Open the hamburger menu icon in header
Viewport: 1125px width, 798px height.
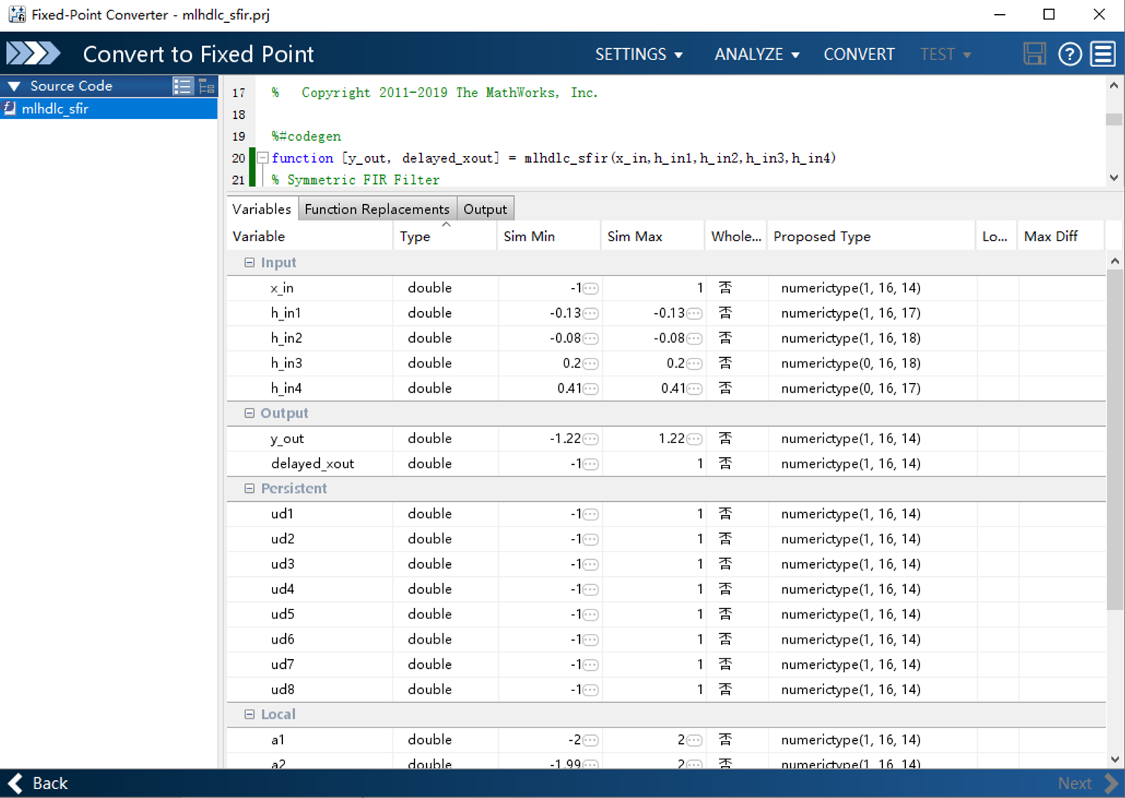1103,53
